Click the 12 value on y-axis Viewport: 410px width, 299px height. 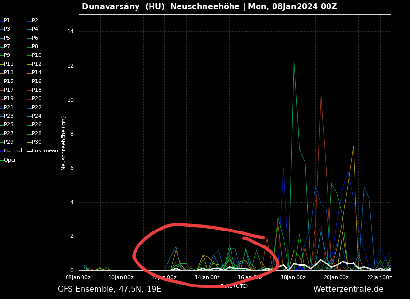pos(70,66)
